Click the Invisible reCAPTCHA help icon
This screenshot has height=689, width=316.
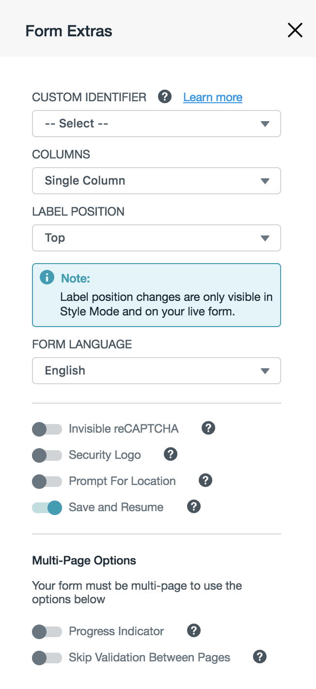point(208,428)
